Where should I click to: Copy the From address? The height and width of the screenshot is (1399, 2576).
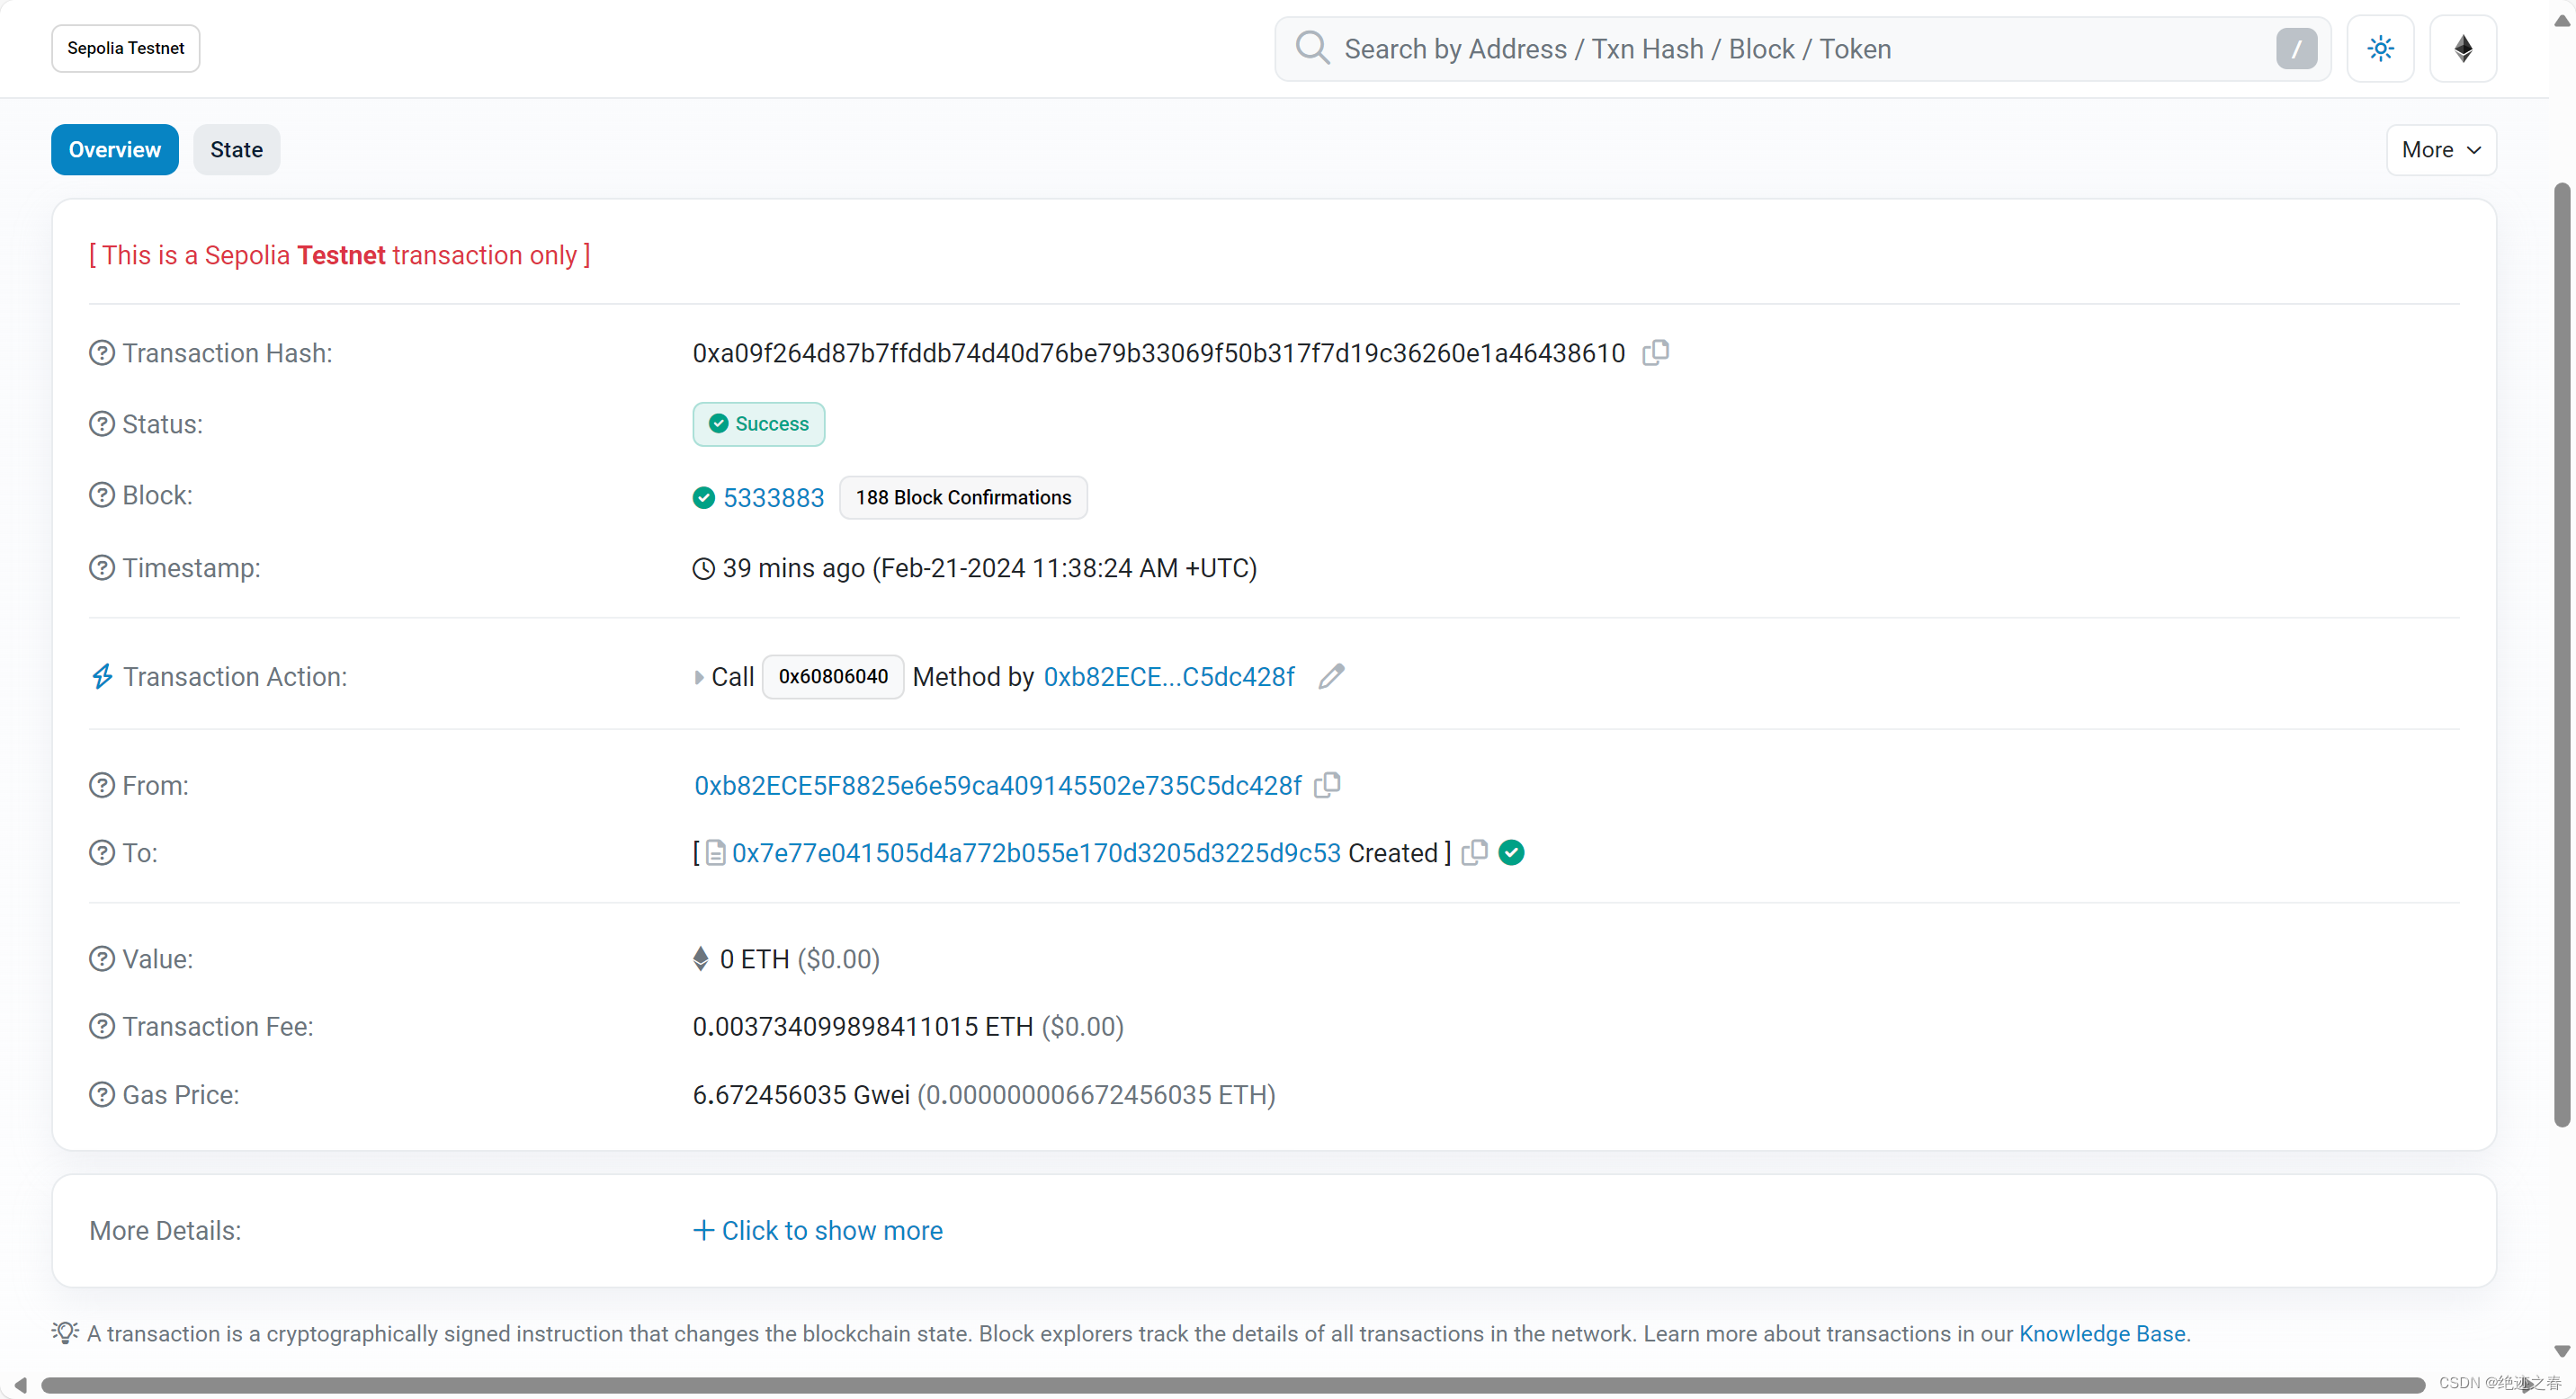click(1327, 786)
